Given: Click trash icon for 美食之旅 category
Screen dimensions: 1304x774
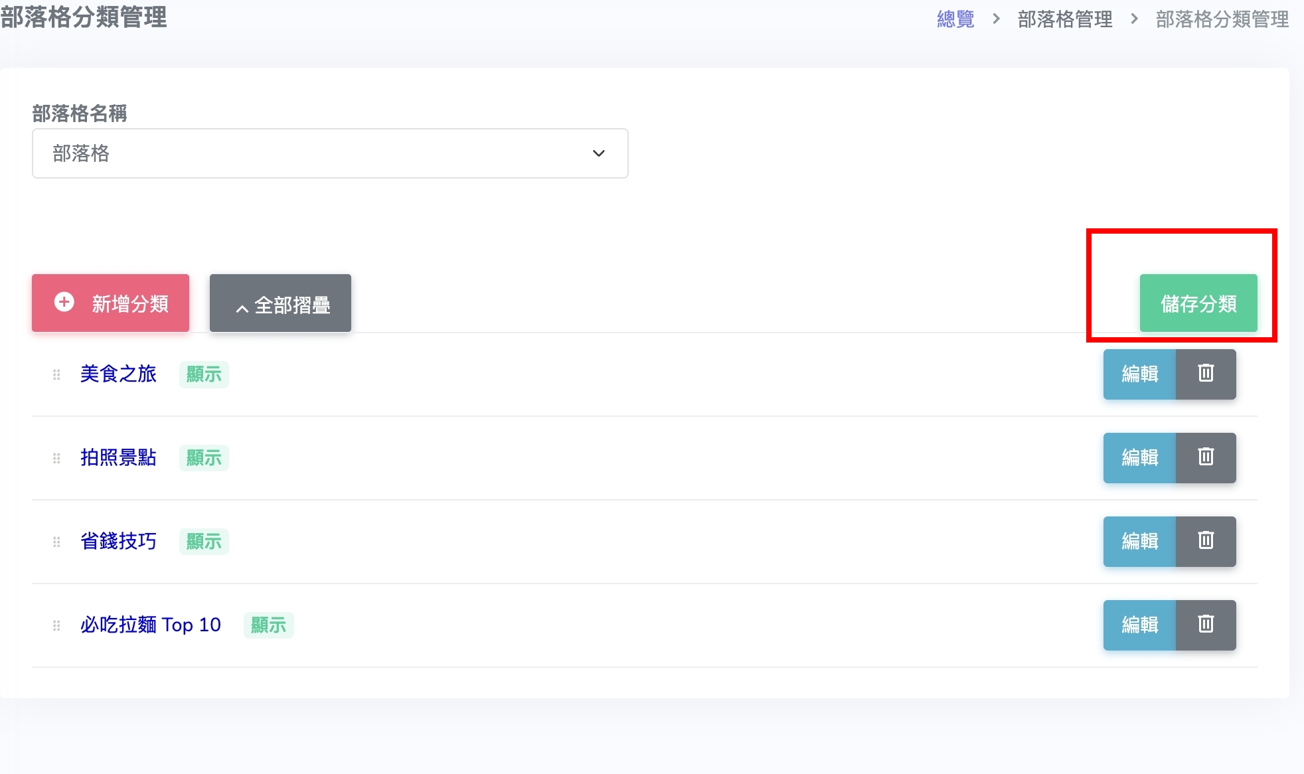Looking at the screenshot, I should pyautogui.click(x=1206, y=374).
